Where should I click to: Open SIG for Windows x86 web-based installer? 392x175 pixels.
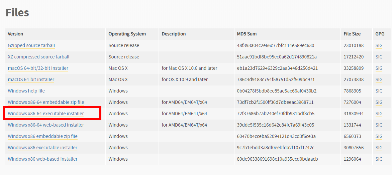[379, 159]
